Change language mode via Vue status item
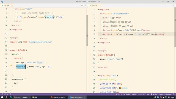This screenshot has height=99, width=176. click(x=148, y=94)
